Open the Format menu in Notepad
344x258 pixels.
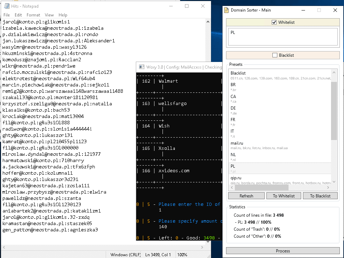(x=33, y=15)
